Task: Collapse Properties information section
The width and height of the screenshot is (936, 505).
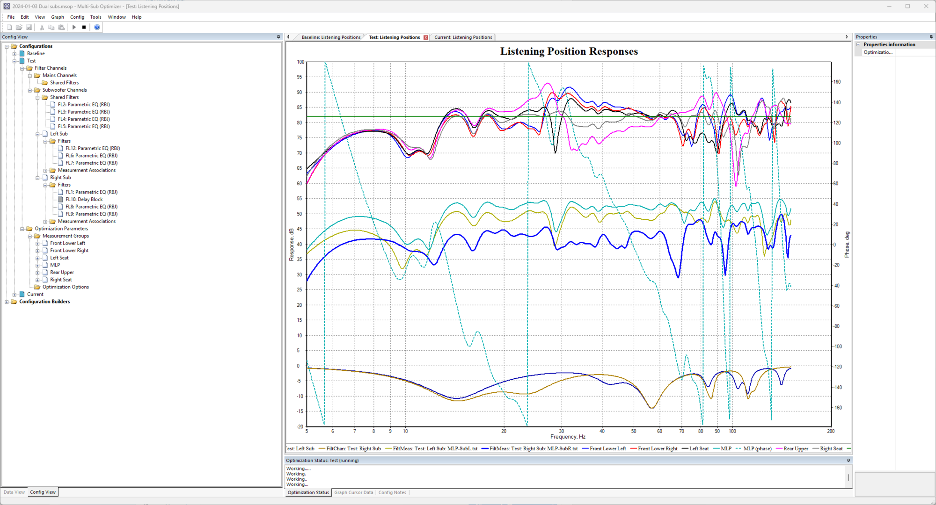Action: coord(858,44)
